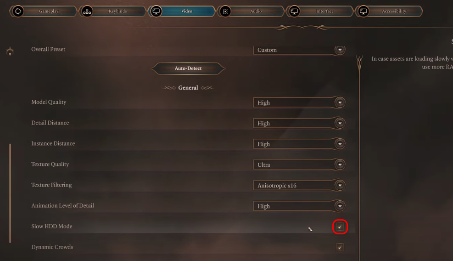Select the Gameplay tab label
The width and height of the screenshot is (453, 261).
pyautogui.click(x=49, y=11)
